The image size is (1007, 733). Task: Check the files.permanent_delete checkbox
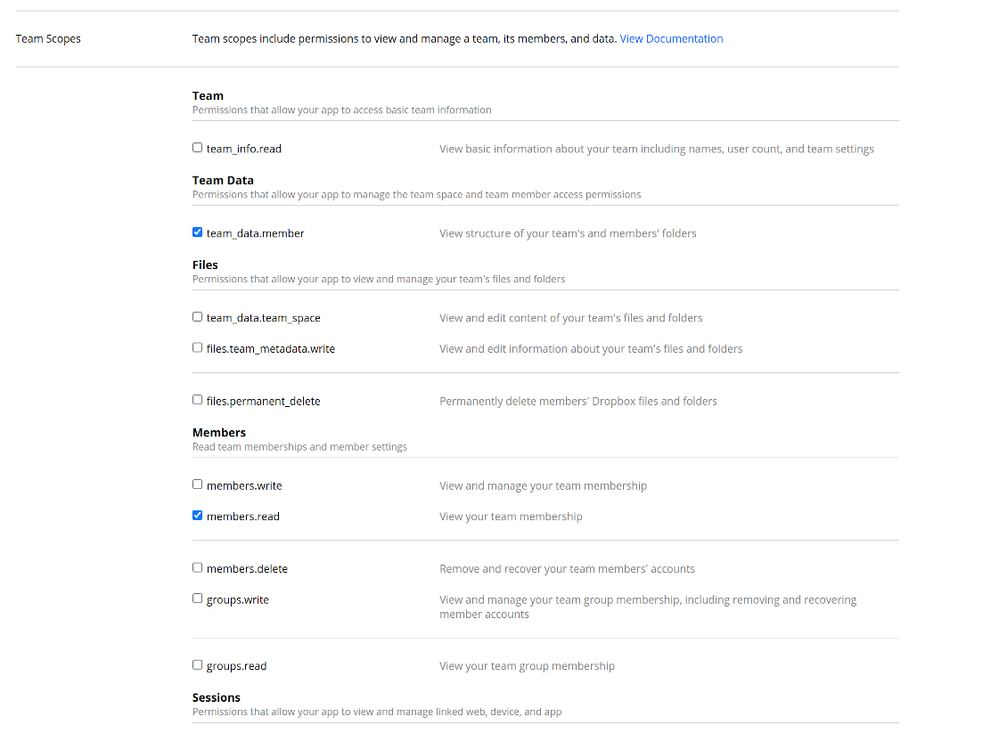198,400
